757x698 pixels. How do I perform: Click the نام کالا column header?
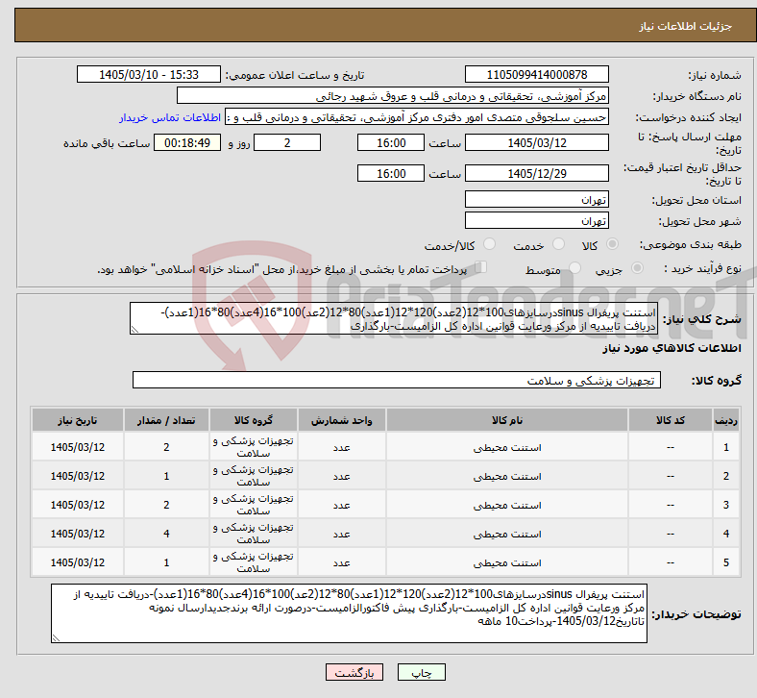pyautogui.click(x=507, y=420)
